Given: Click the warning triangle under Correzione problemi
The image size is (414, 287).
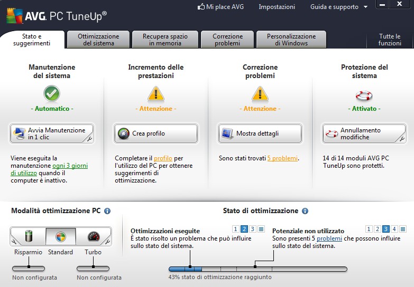Looking at the screenshot, I should coord(260,94).
